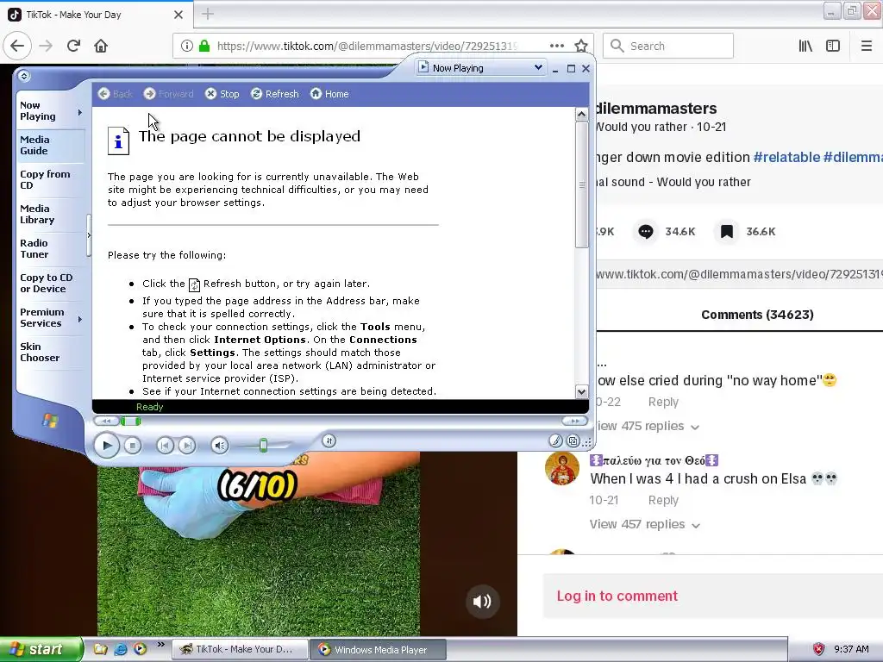The image size is (883, 662).
Task: Click Stop in Media Guide toolbar
Action: 222,94
